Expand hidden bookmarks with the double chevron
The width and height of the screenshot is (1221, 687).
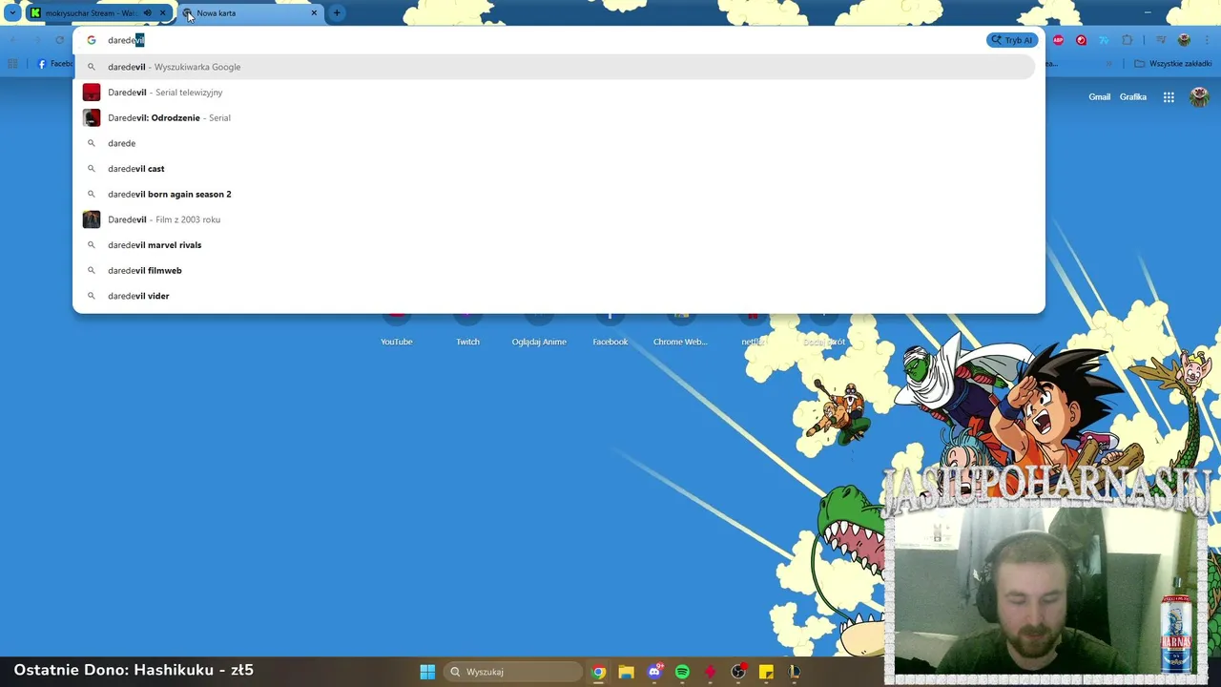tap(1108, 64)
